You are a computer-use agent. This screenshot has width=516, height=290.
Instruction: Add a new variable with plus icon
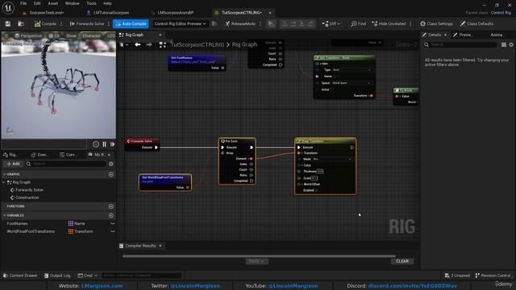pyautogui.click(x=111, y=215)
